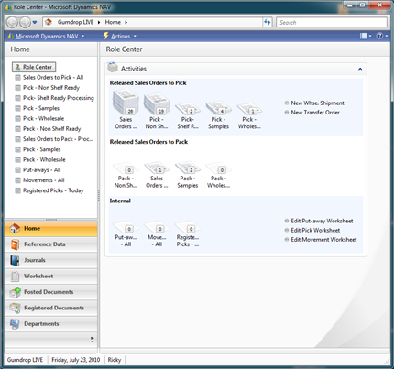Click the New Transfer Order link
The image size is (394, 369).
click(315, 113)
